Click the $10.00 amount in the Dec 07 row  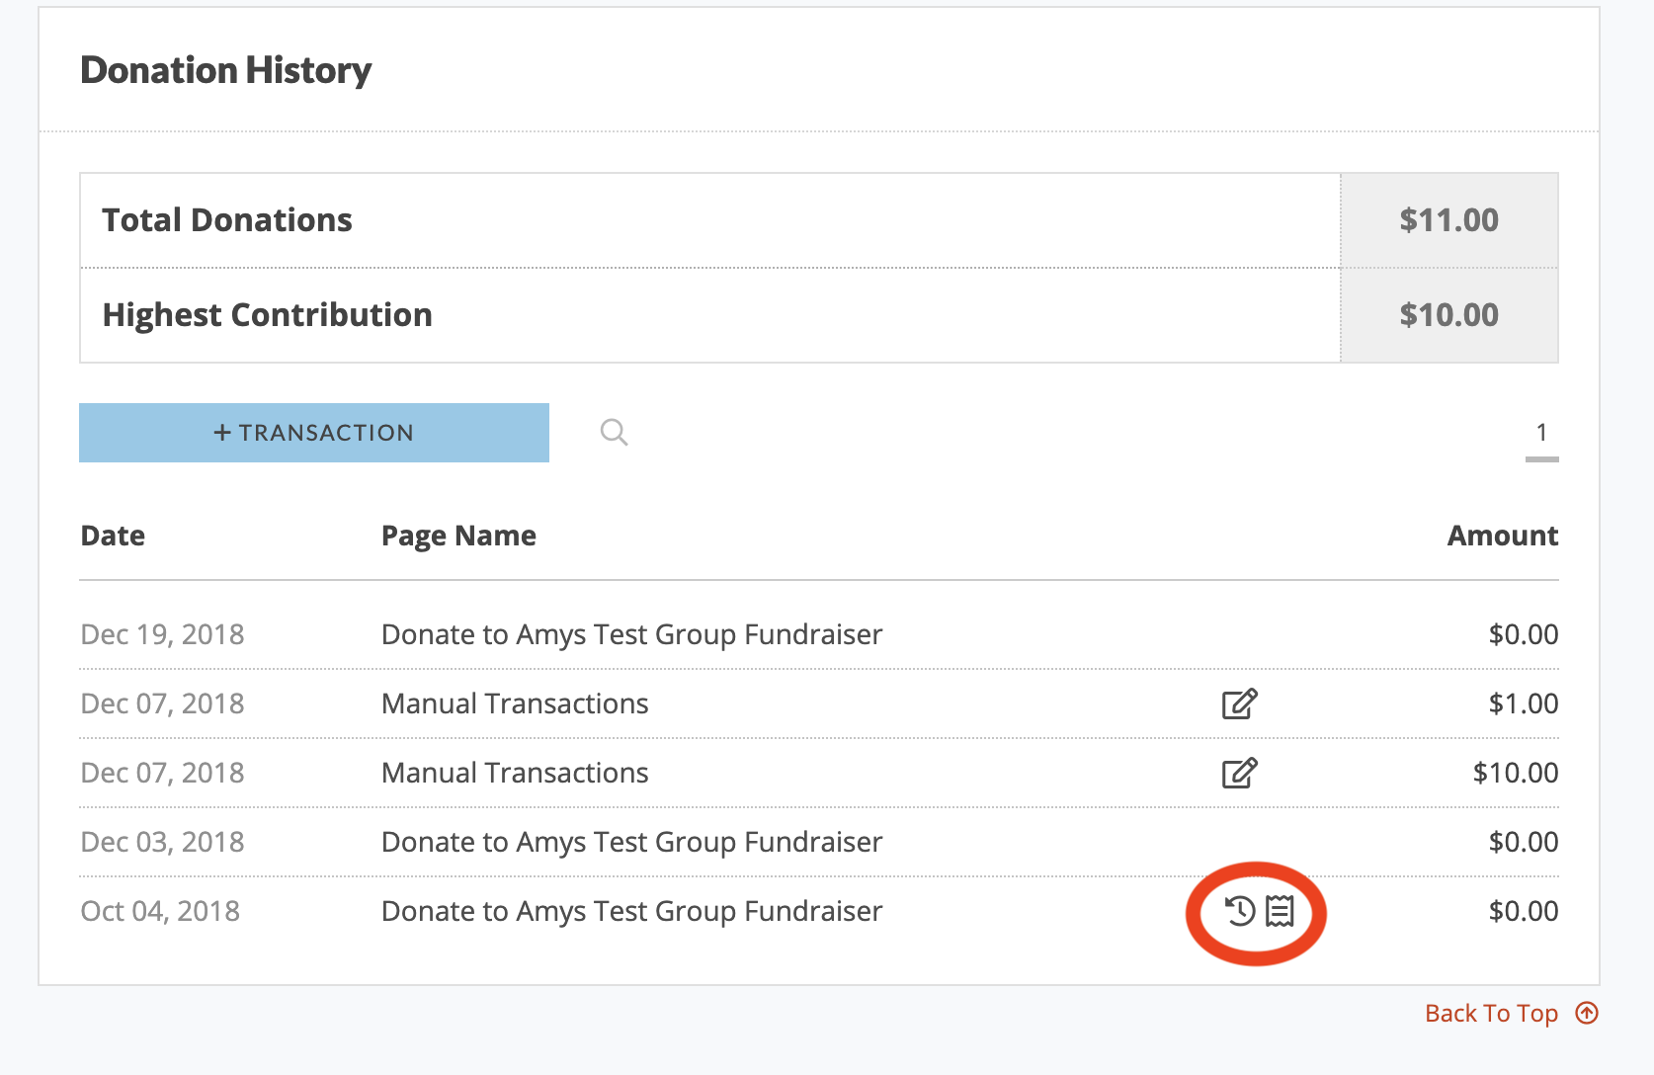(1516, 773)
